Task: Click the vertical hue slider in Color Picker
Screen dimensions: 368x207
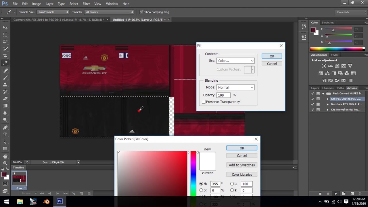Action: click(193, 174)
